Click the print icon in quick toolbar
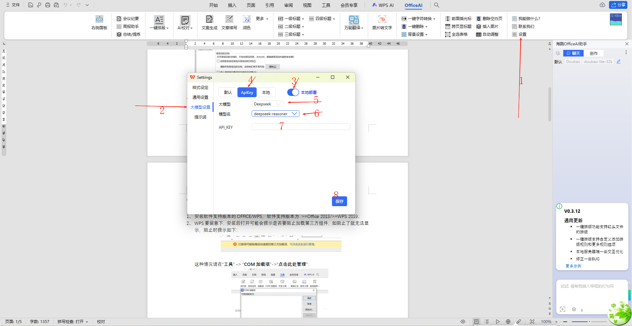The height and width of the screenshot is (326, 632). tap(48, 5)
